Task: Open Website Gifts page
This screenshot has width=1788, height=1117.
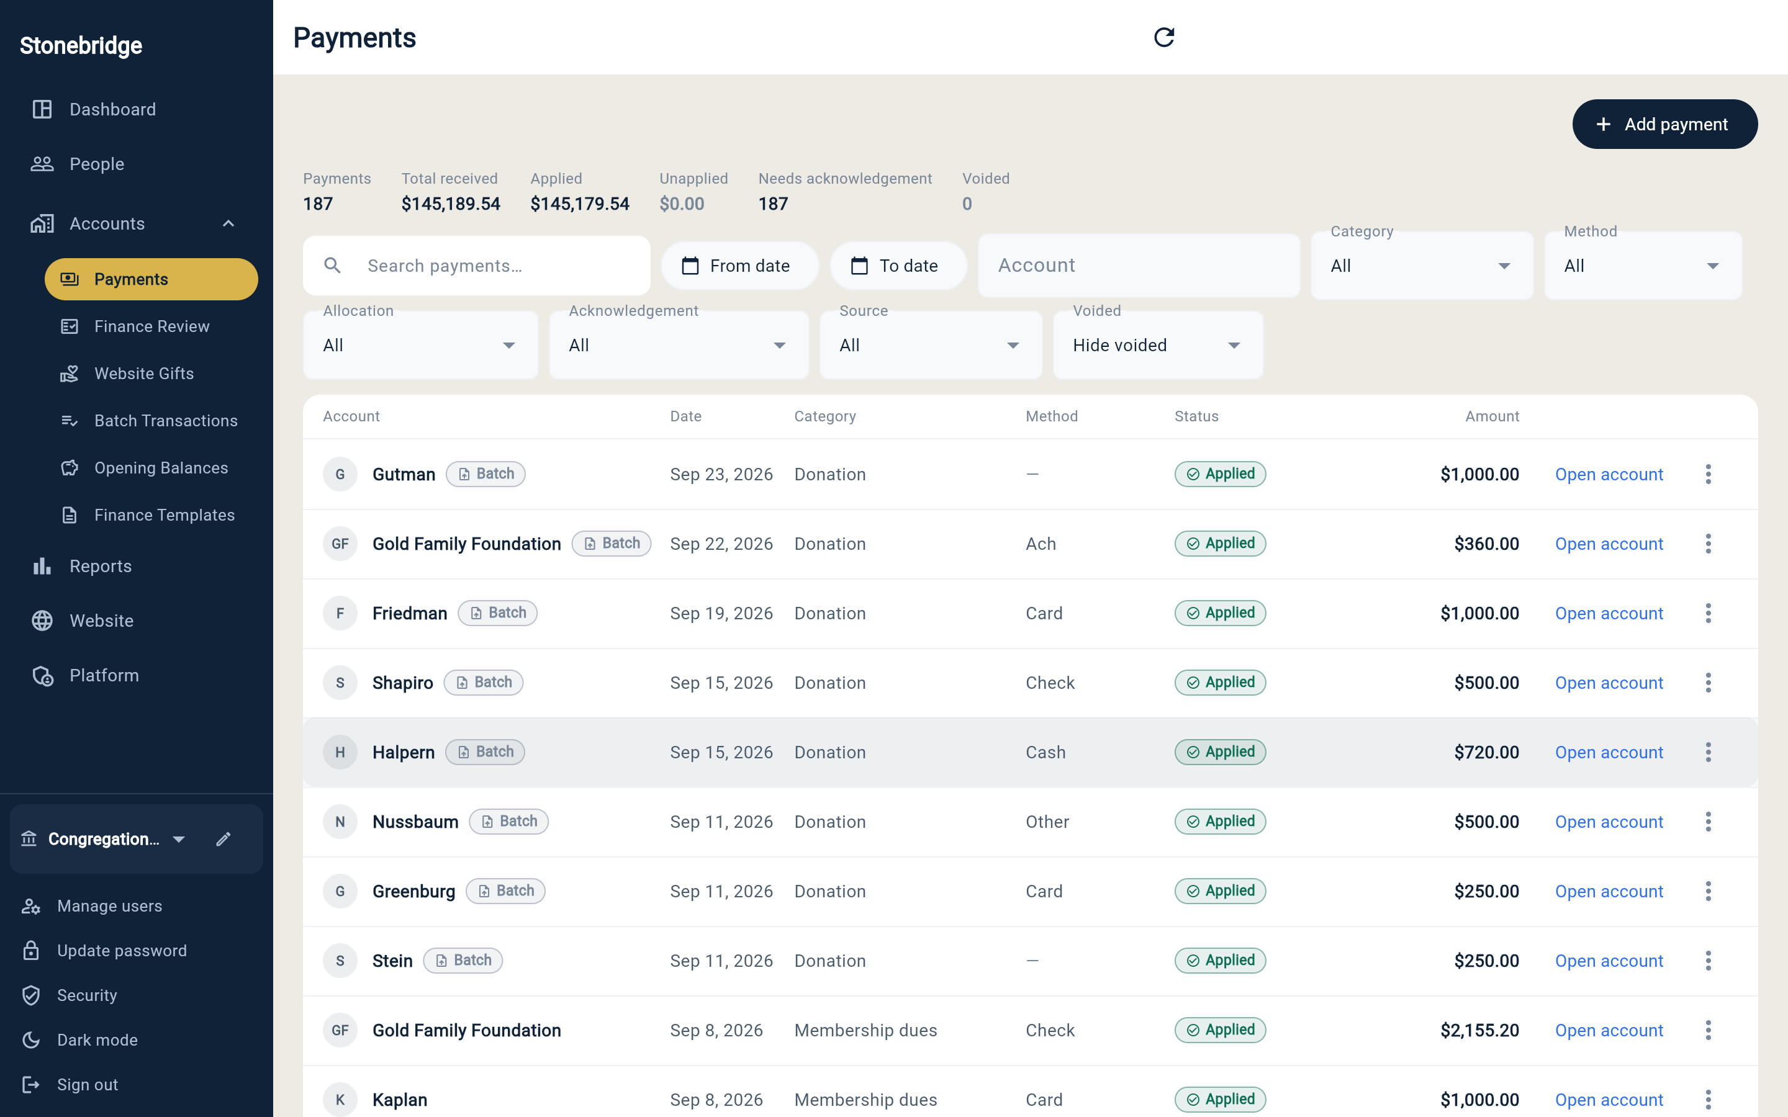Action: 151,374
